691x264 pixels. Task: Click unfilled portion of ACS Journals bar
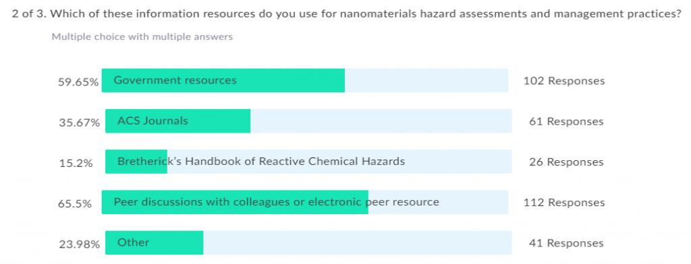[x=381, y=121]
